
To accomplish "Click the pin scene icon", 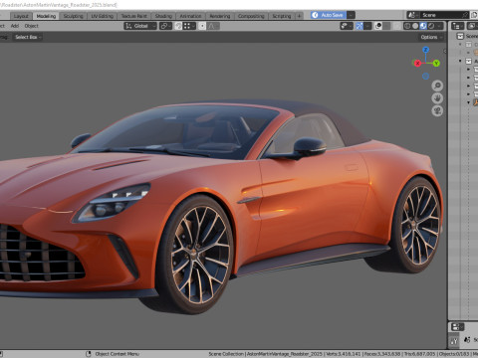I will click(x=465, y=15).
